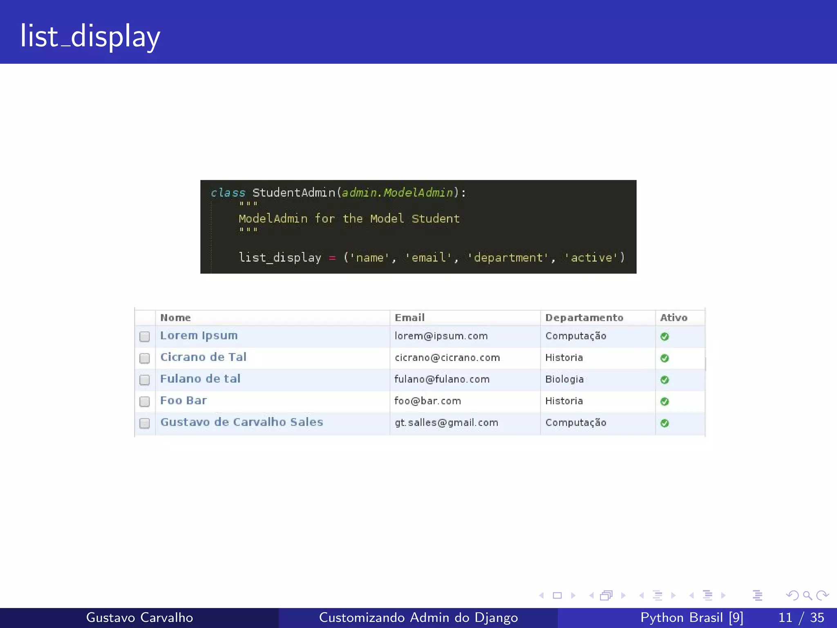Select the email foo@bar.com
The width and height of the screenshot is (837, 628).
pyautogui.click(x=427, y=401)
